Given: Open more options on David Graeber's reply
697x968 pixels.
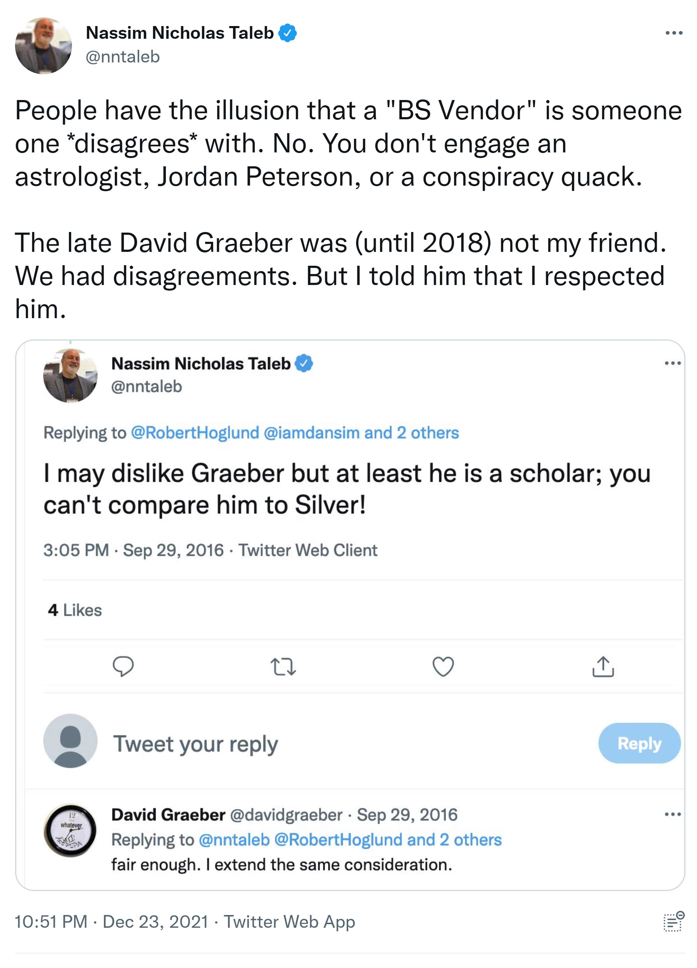Looking at the screenshot, I should (673, 814).
